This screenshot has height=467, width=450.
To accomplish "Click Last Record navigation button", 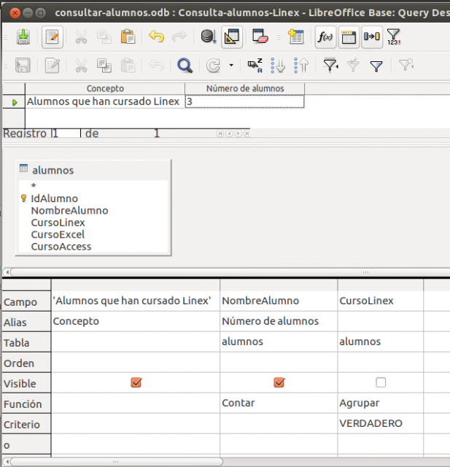I will (247, 134).
